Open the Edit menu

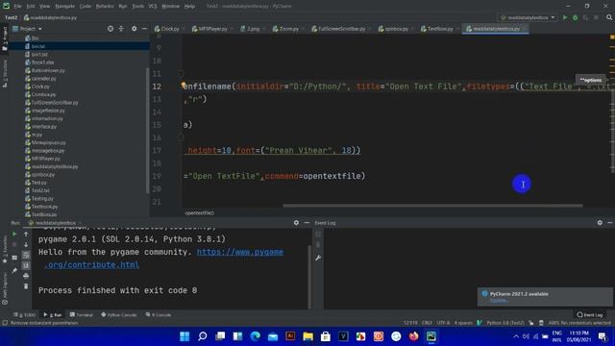(31, 7)
